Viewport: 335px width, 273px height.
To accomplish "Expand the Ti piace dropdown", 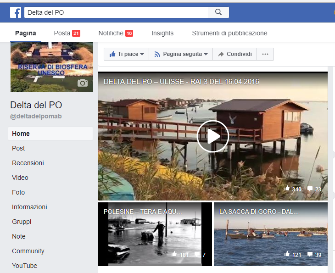I will click(x=127, y=54).
